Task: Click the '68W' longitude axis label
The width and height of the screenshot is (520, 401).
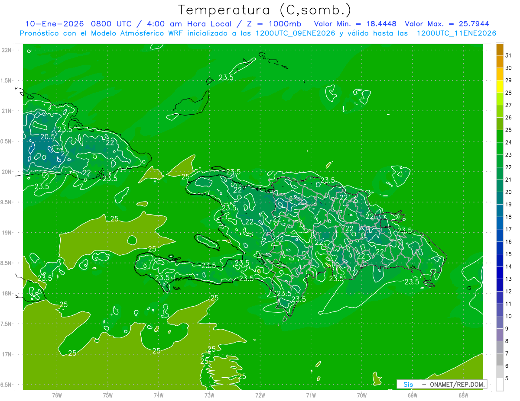Action: 463,395
